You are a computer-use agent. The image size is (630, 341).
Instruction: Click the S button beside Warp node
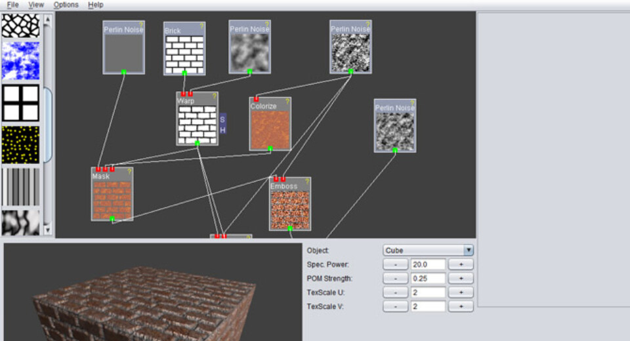(x=222, y=119)
